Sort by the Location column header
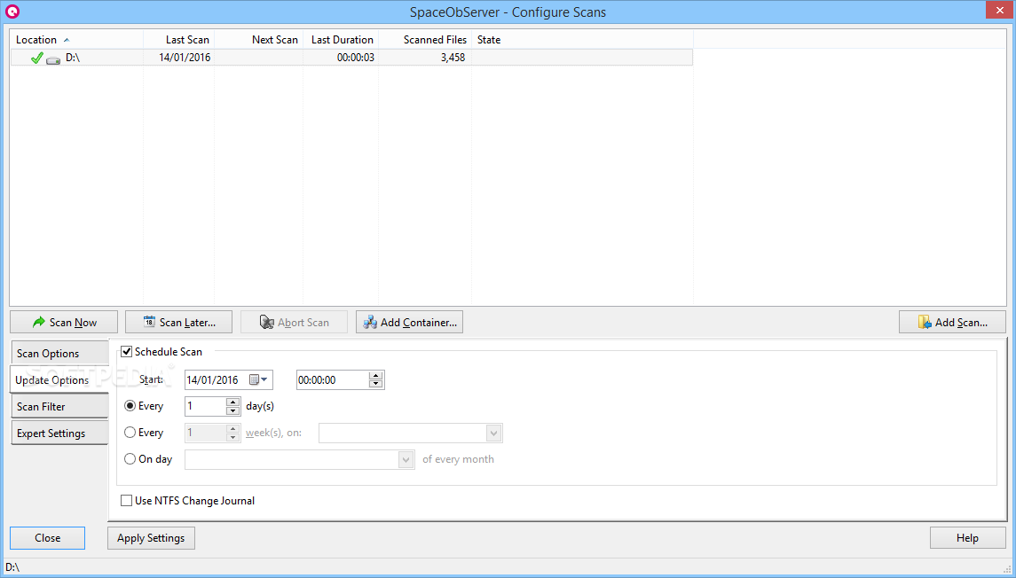This screenshot has height=578, width=1016. point(76,40)
